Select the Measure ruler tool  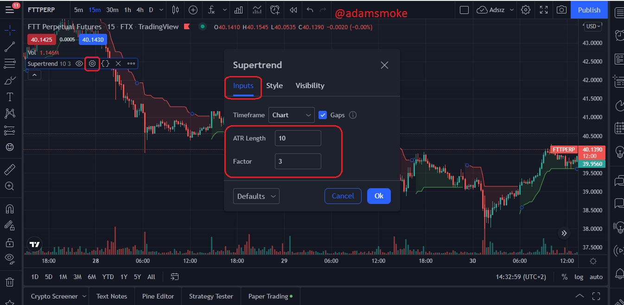(x=9, y=170)
